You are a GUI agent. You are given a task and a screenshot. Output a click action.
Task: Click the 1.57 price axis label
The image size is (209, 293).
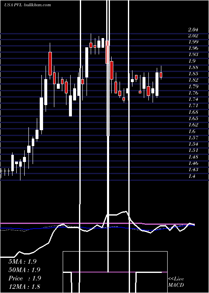tap(193, 138)
